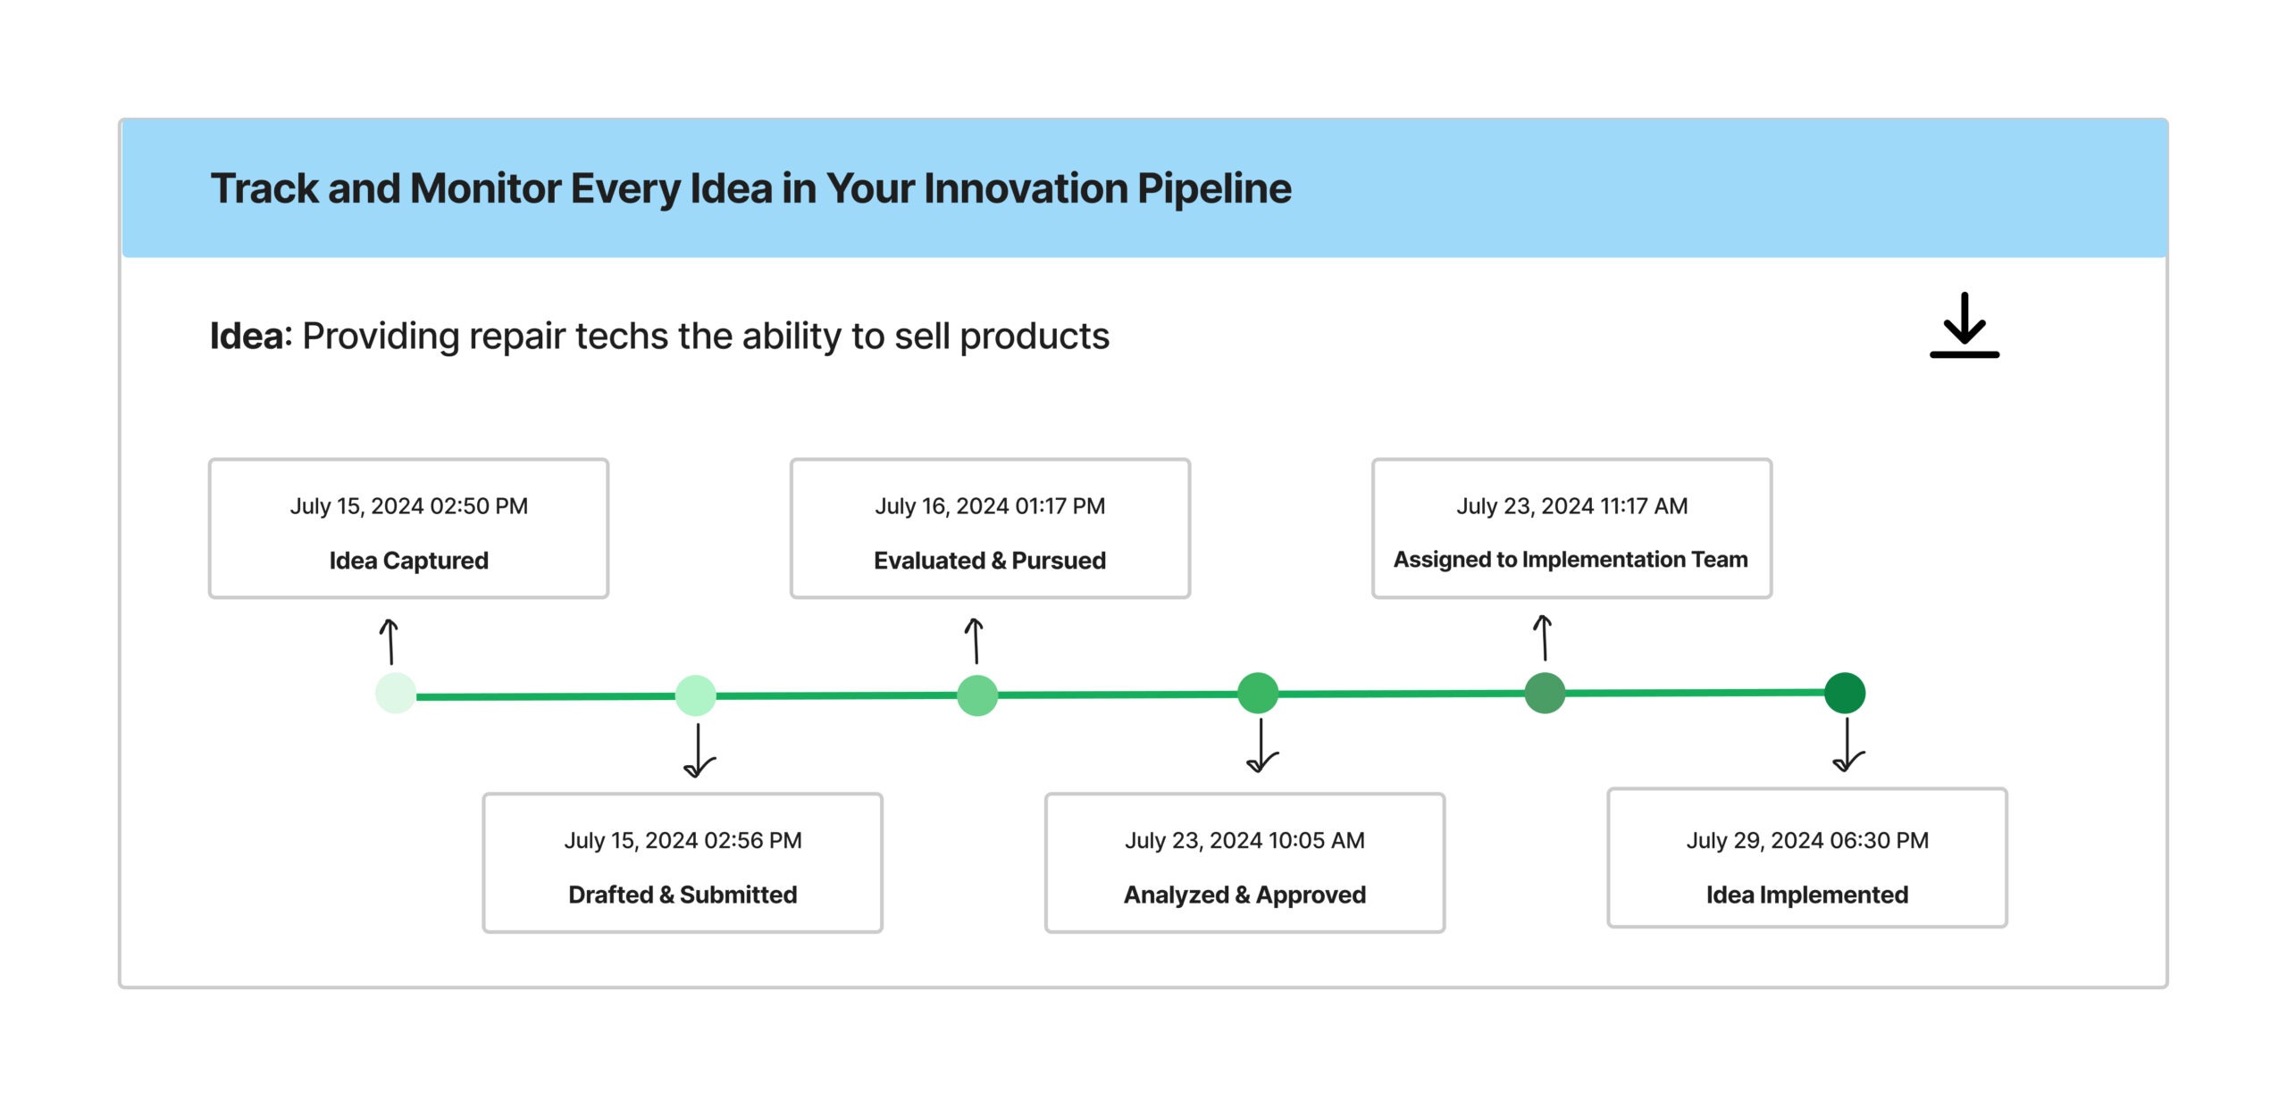Select the final, darkest green timeline dot
Screen dimensions: 2287x1107
pos(1845,693)
